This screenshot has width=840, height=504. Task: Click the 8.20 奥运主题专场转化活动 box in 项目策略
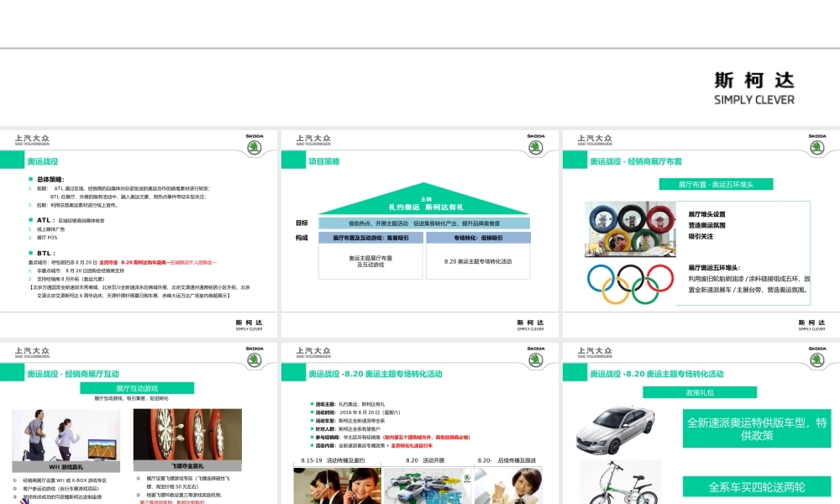tap(479, 261)
